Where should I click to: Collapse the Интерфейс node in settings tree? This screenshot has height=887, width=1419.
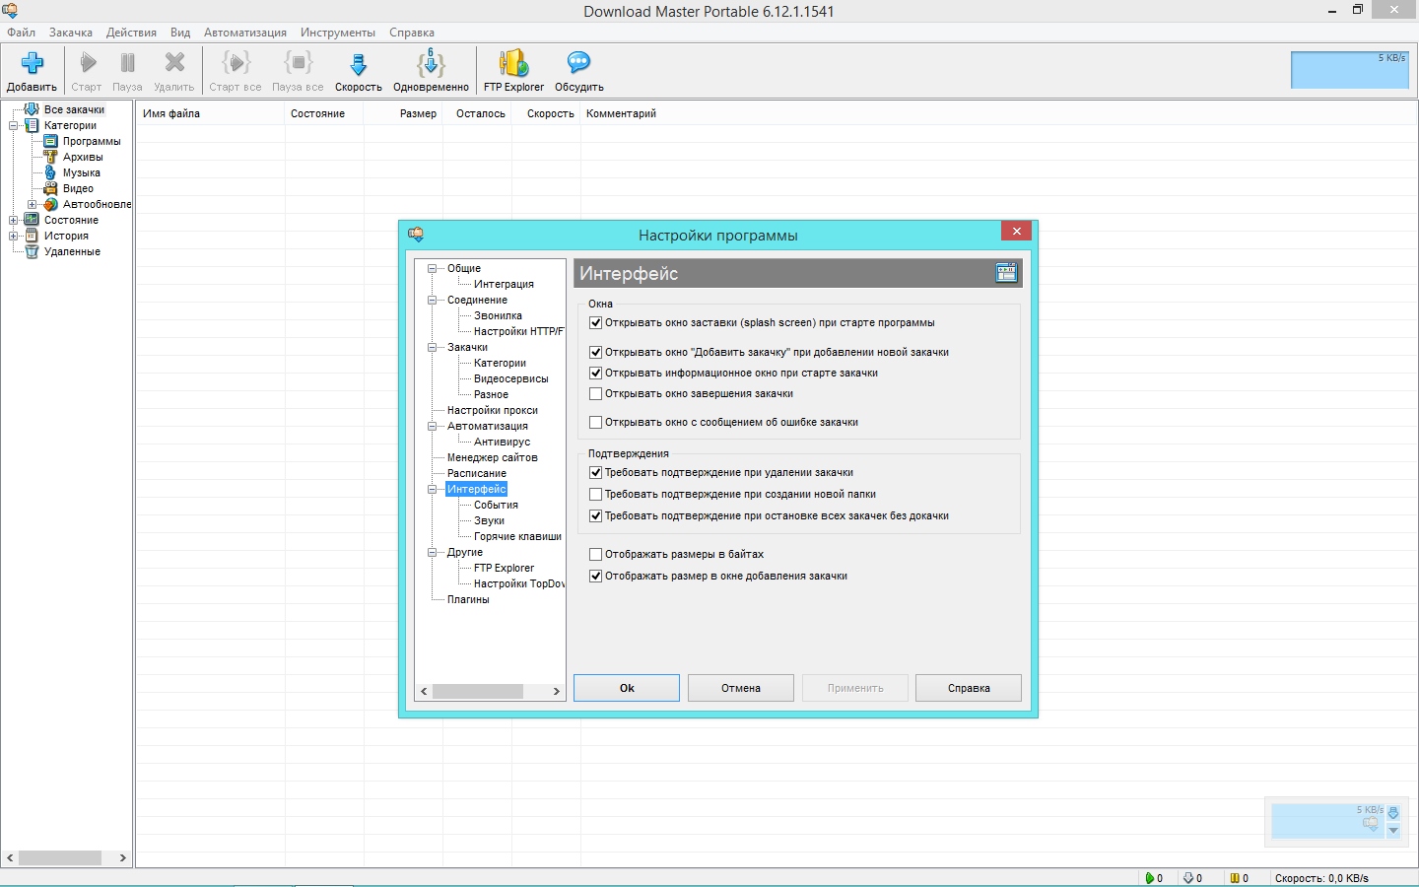tap(432, 489)
